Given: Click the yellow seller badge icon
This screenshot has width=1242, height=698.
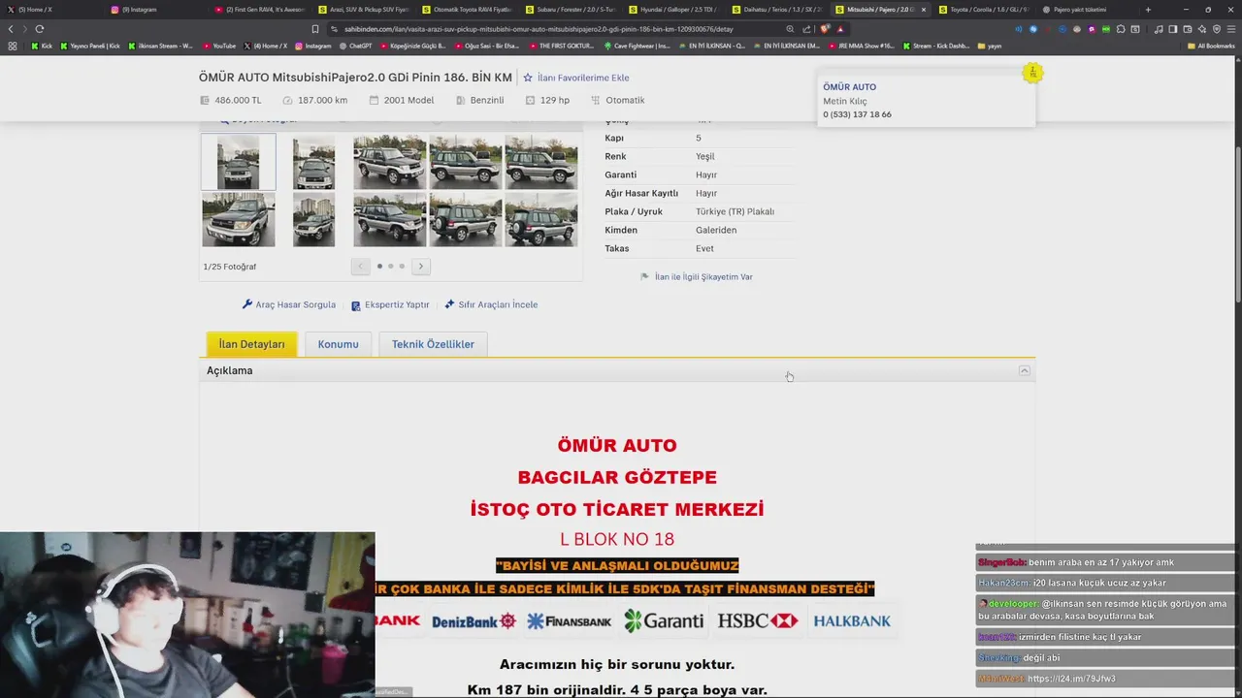Looking at the screenshot, I should pyautogui.click(x=1032, y=73).
